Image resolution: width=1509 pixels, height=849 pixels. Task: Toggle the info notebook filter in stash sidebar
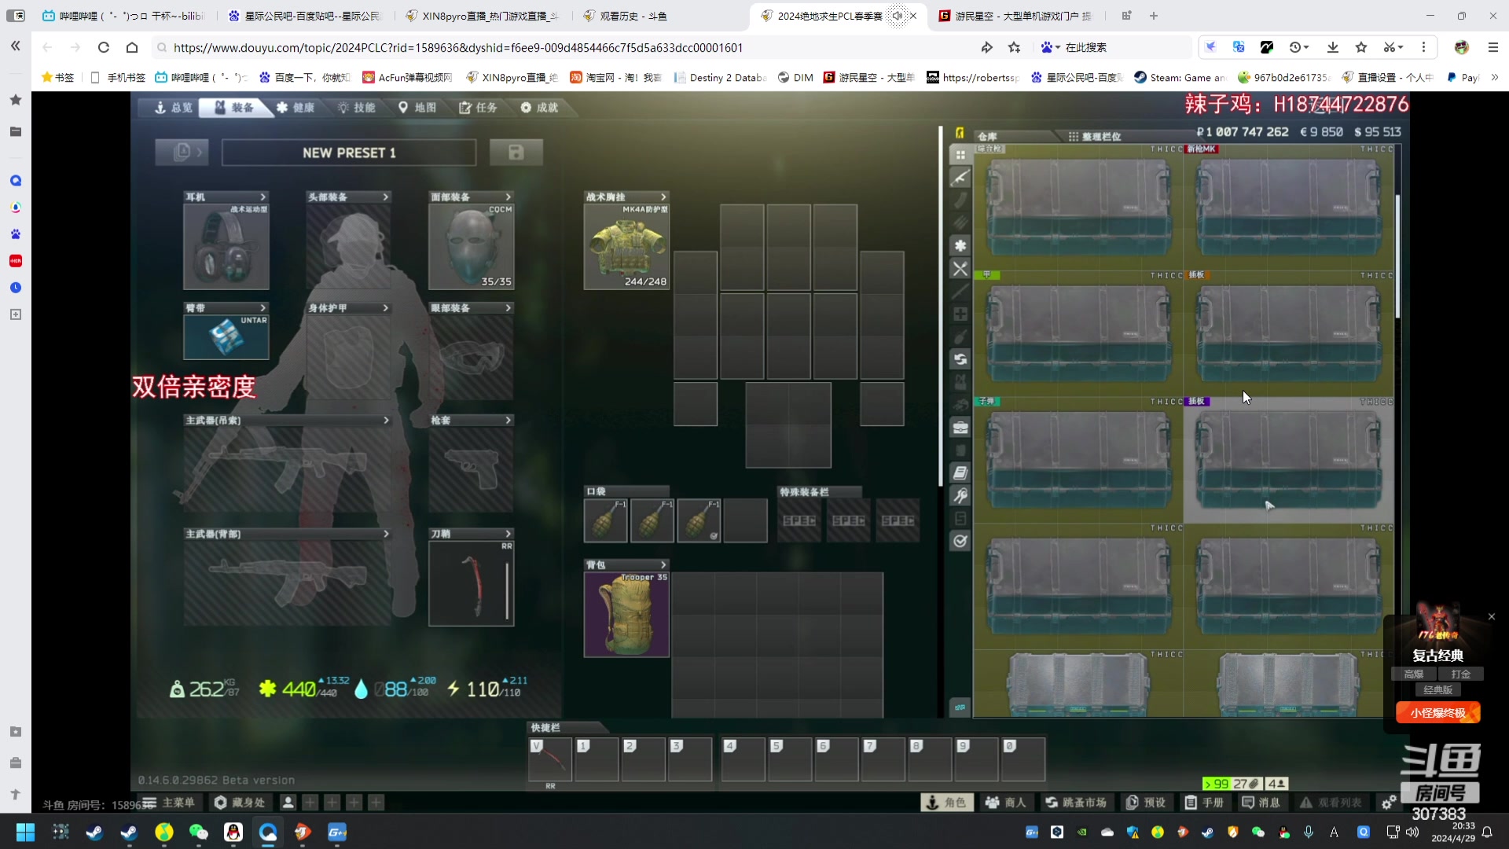(960, 473)
